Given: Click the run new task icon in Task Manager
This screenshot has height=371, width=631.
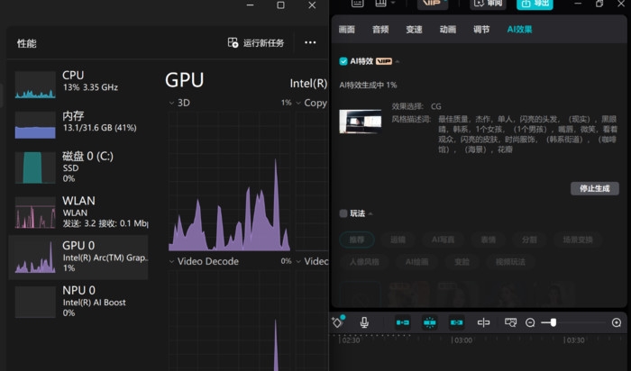Looking at the screenshot, I should click(233, 42).
